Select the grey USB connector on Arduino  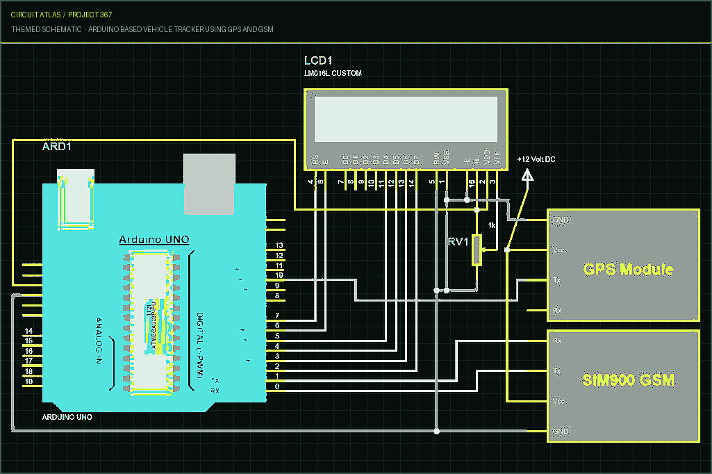click(209, 183)
